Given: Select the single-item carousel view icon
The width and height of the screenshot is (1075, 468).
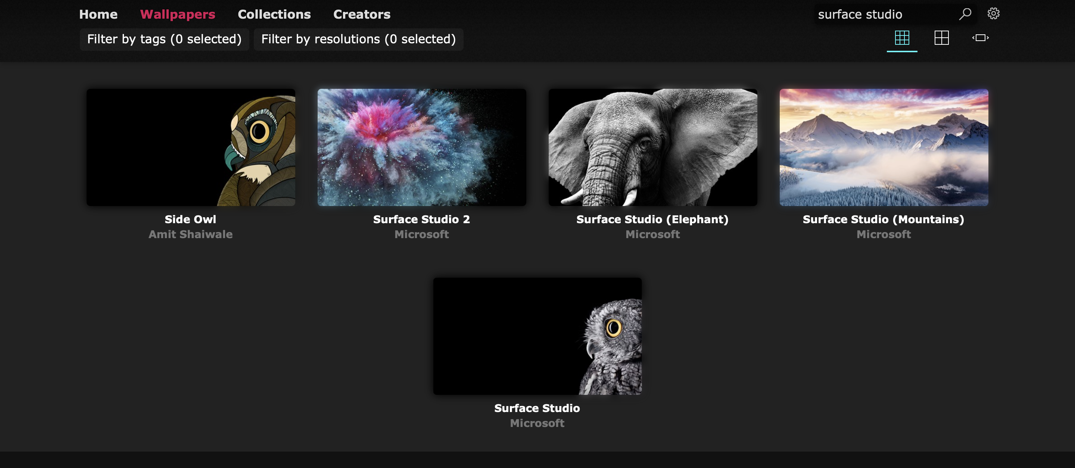Looking at the screenshot, I should [x=980, y=38].
